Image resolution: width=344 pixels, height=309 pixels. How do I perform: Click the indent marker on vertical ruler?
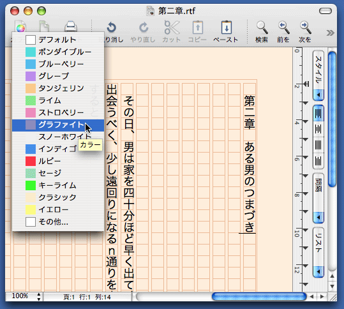(x=306, y=84)
